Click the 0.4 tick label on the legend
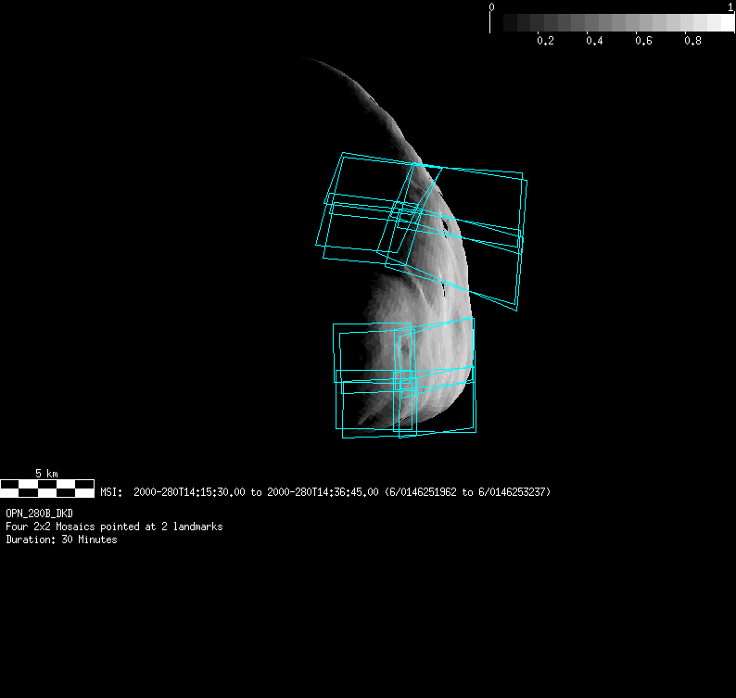 click(x=594, y=42)
